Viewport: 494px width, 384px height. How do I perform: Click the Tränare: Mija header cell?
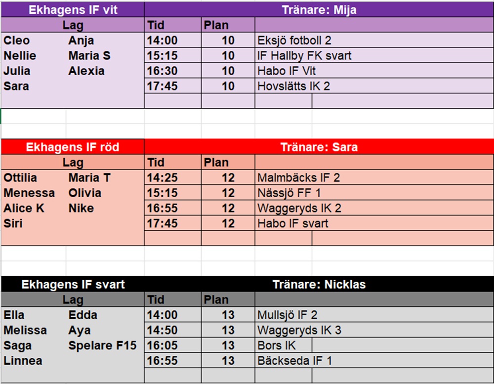coord(319,10)
